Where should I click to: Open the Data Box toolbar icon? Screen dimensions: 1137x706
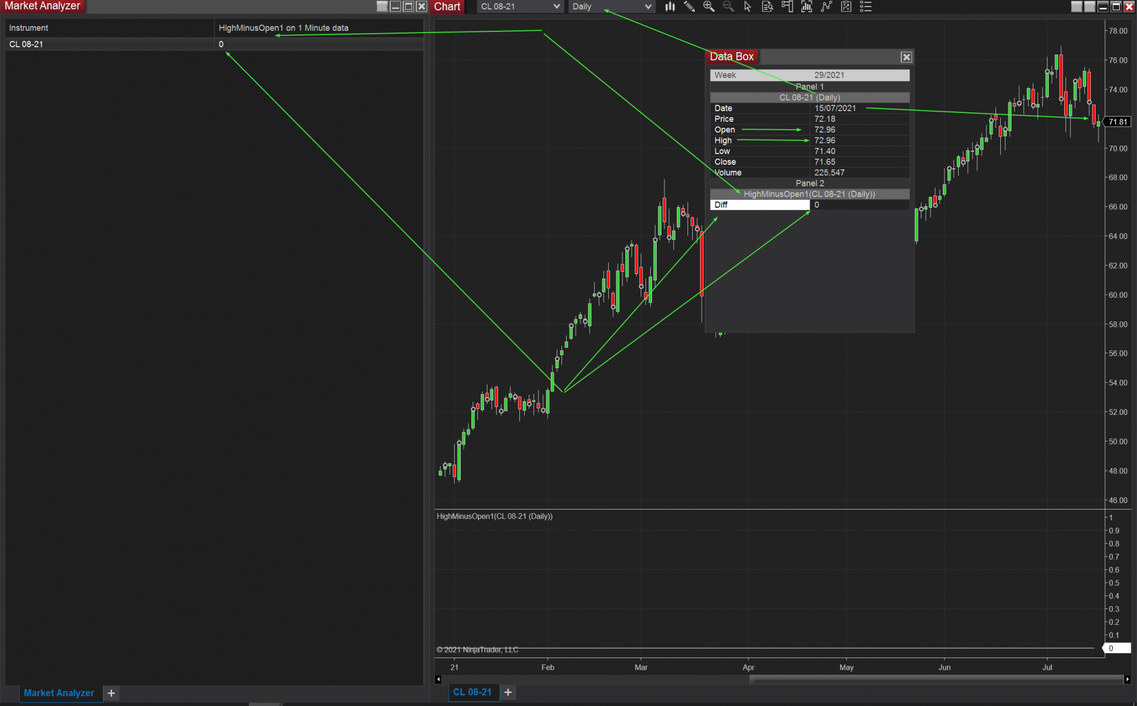(767, 7)
